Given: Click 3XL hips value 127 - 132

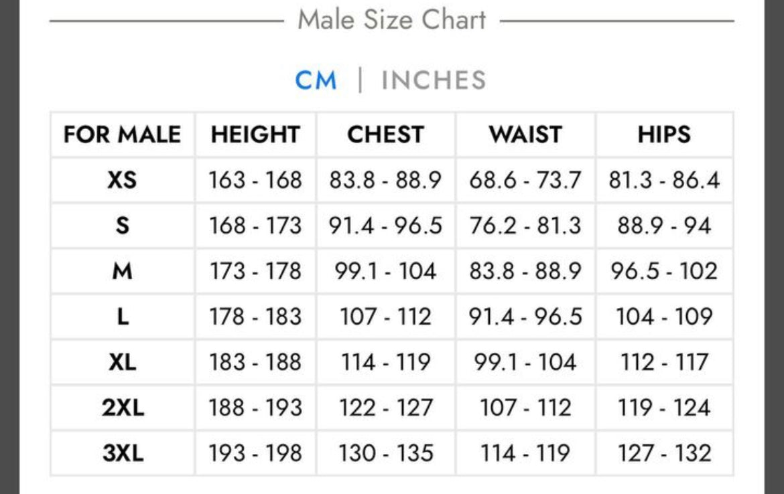Looking at the screenshot, I should (664, 453).
